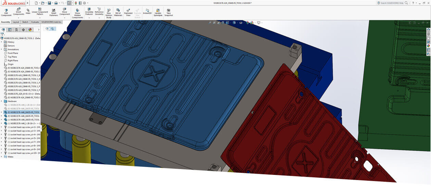Expand the Mates tree node
The width and height of the screenshot is (431, 192).
coord(1,157)
